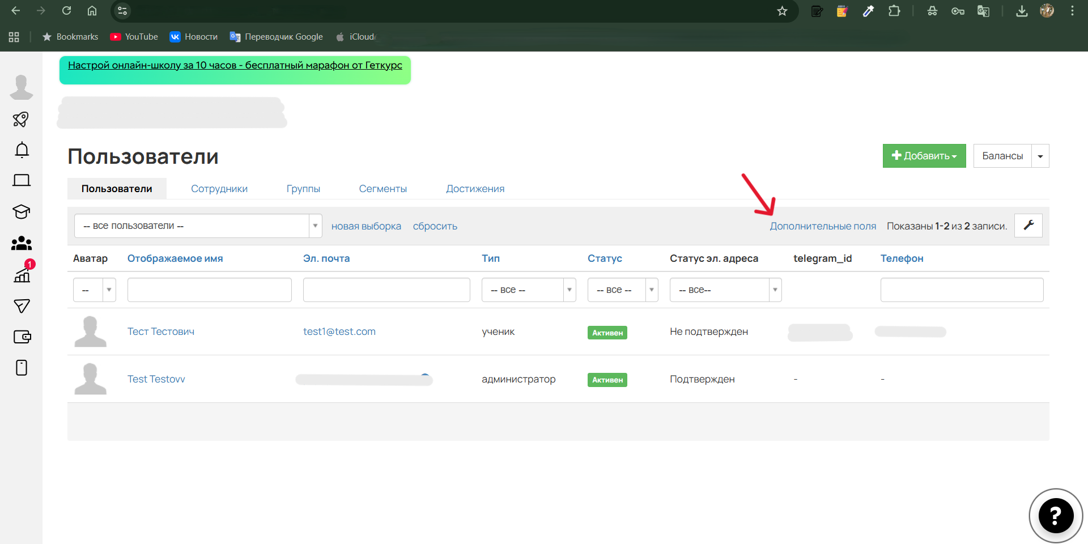
Task: Click the users group sidebar icon
Action: (22, 244)
